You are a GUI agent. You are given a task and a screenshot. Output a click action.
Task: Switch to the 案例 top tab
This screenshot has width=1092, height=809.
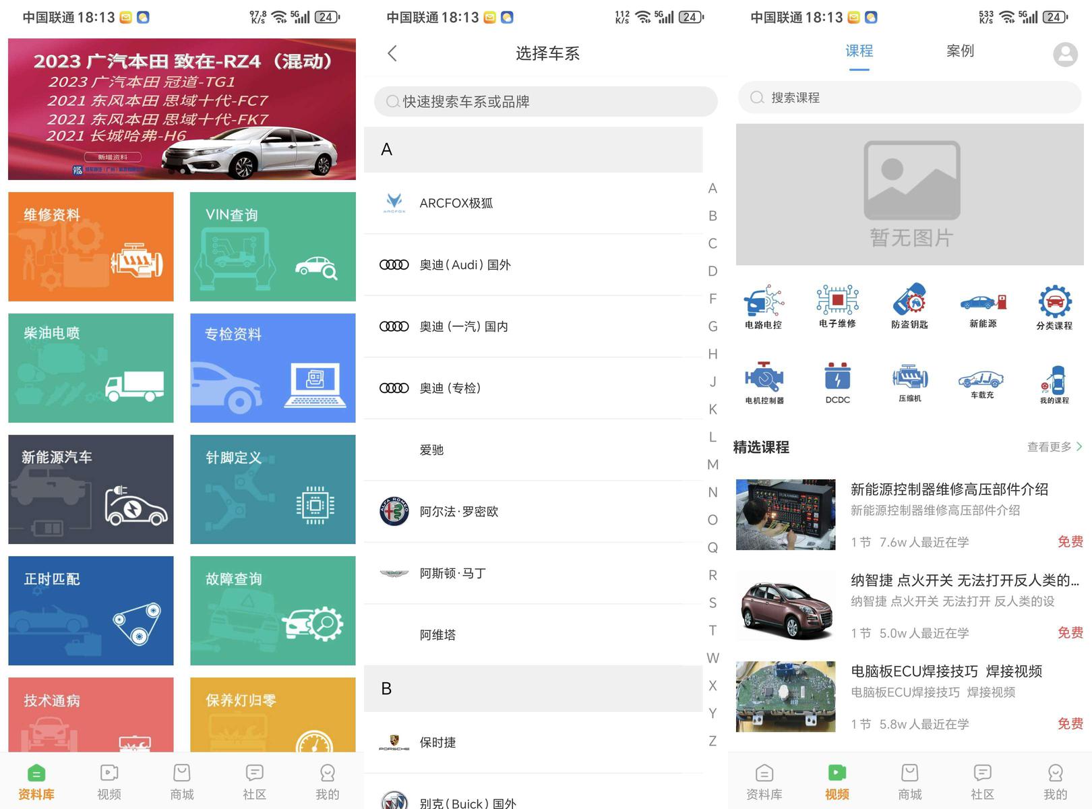coord(960,51)
